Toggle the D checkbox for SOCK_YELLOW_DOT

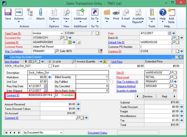click(x=50, y=66)
